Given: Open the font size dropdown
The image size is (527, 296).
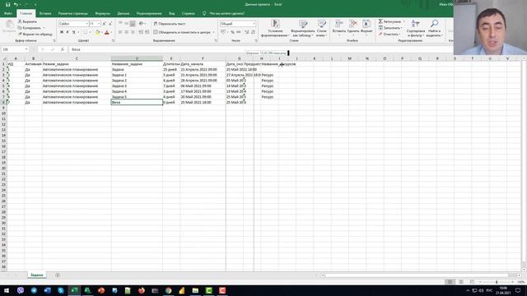Looking at the screenshot, I should [x=99, y=24].
